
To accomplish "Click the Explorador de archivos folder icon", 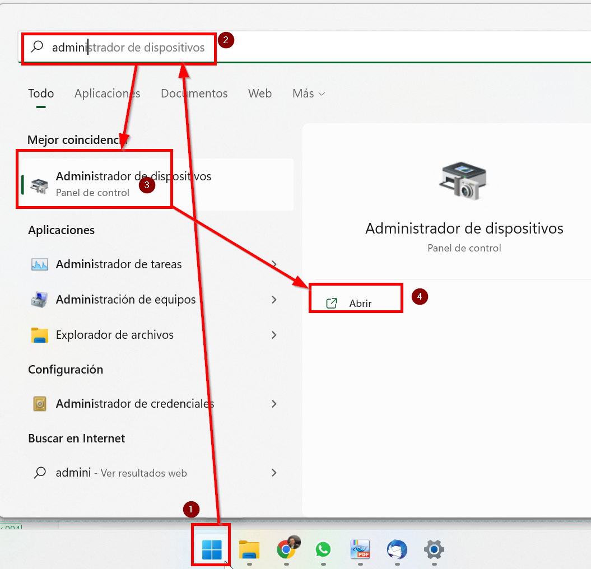I will pos(40,335).
